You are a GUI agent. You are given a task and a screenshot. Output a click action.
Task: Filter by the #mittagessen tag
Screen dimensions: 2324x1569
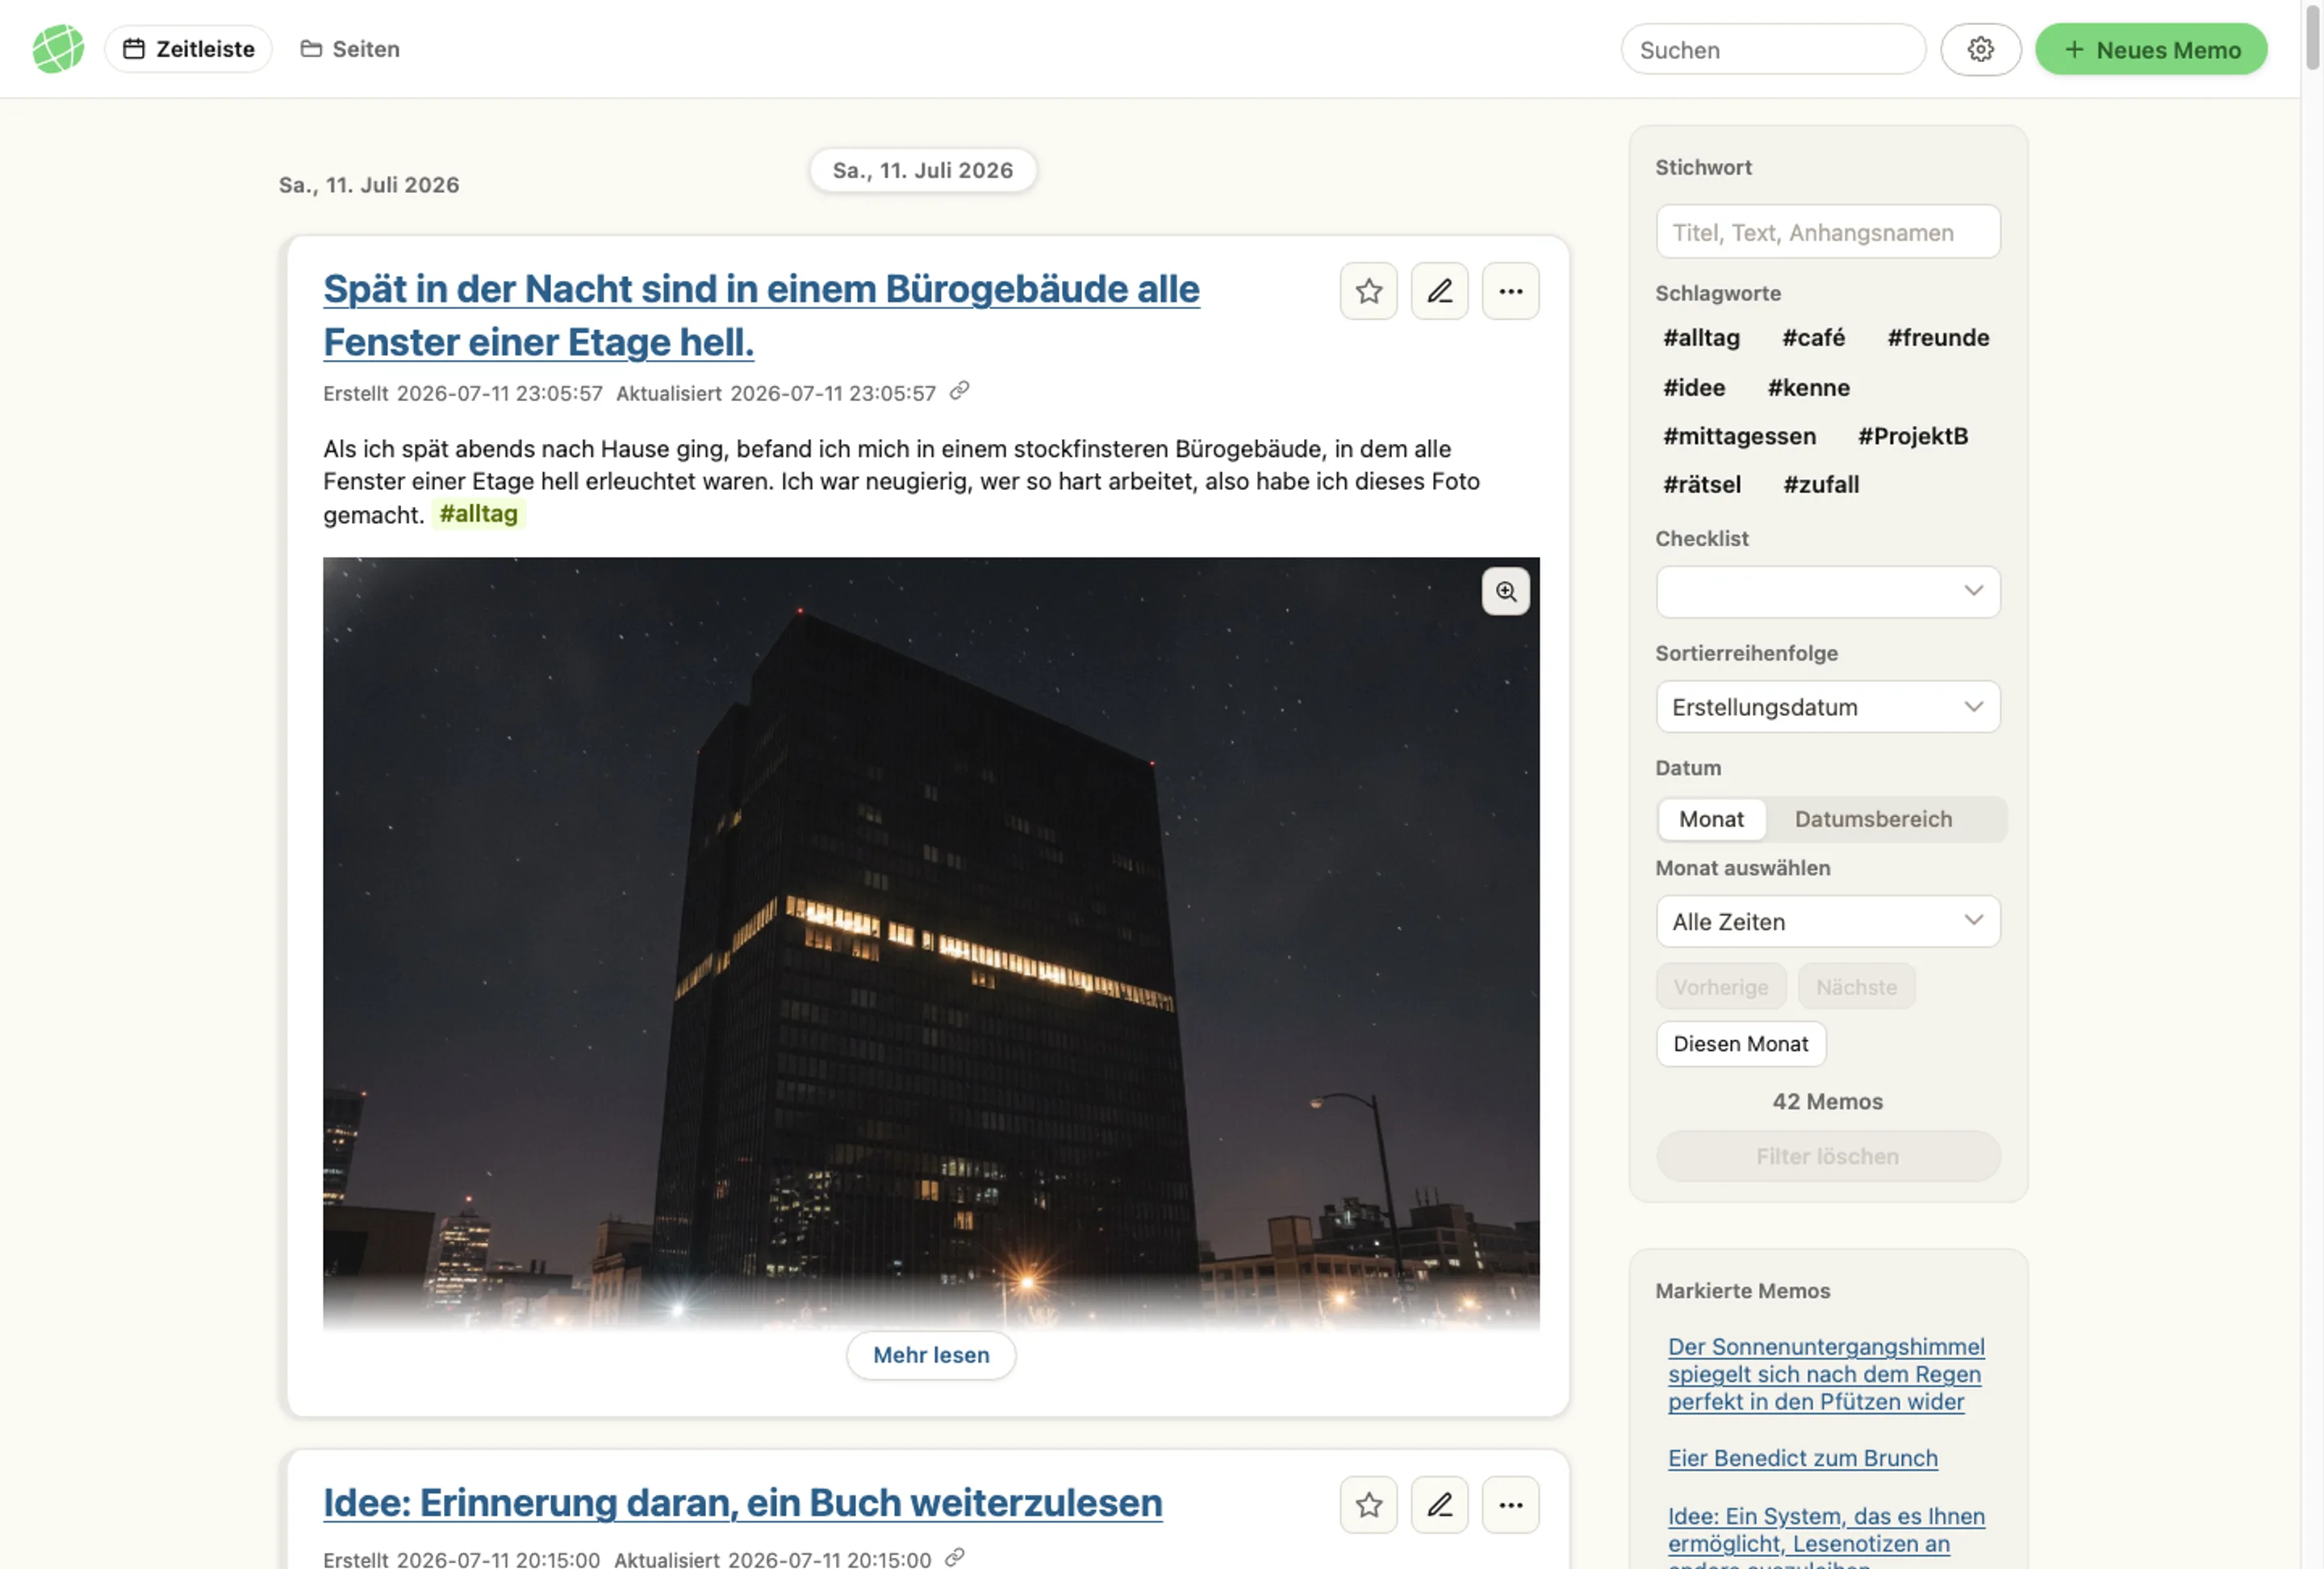coord(1739,436)
